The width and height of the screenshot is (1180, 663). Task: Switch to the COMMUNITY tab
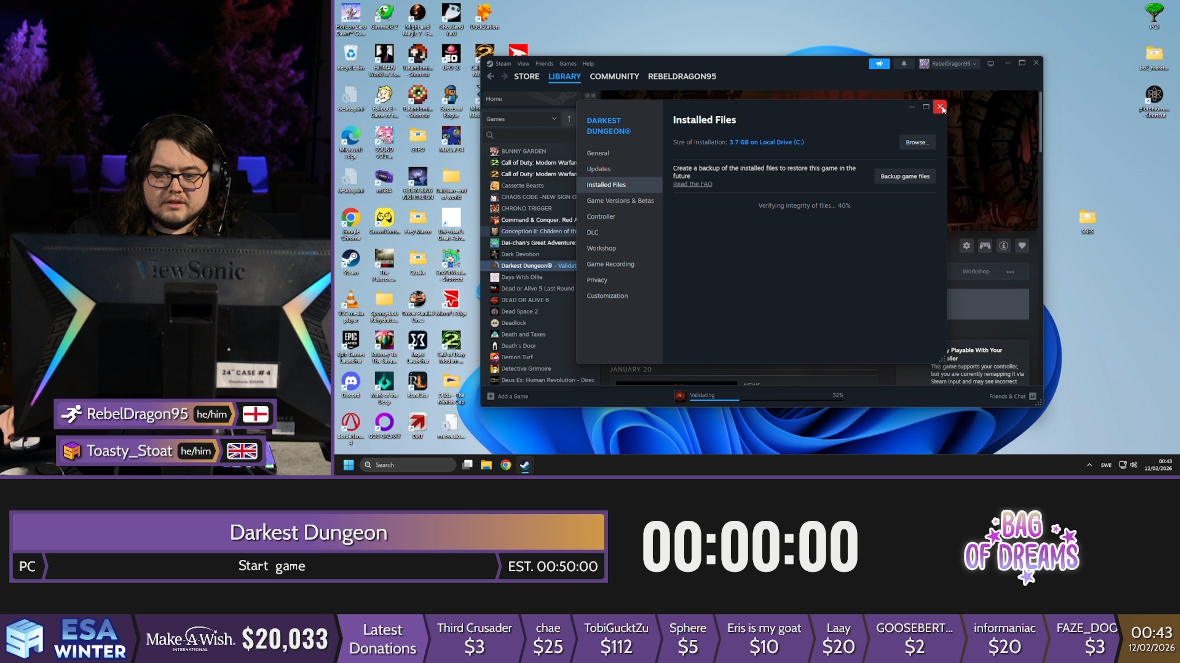click(x=614, y=76)
